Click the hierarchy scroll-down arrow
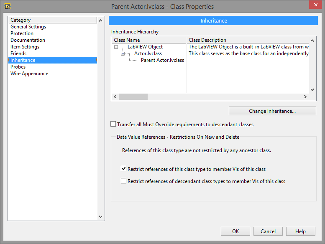Image resolution: width=325 pixels, height=244 pixels. point(312,90)
